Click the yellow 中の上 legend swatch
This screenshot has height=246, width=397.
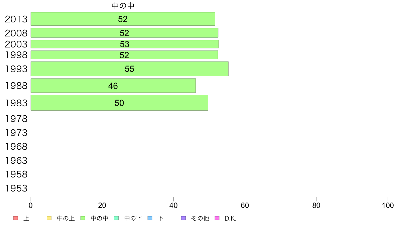click(x=49, y=218)
